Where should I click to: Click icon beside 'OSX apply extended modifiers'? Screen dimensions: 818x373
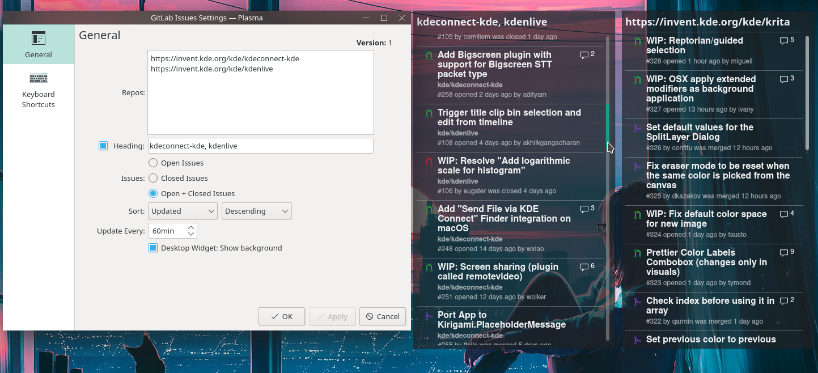pyautogui.click(x=637, y=80)
